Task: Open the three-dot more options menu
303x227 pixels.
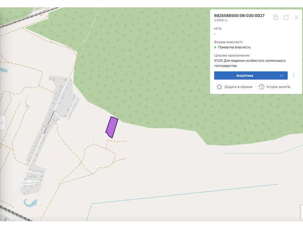Action: pos(294,76)
